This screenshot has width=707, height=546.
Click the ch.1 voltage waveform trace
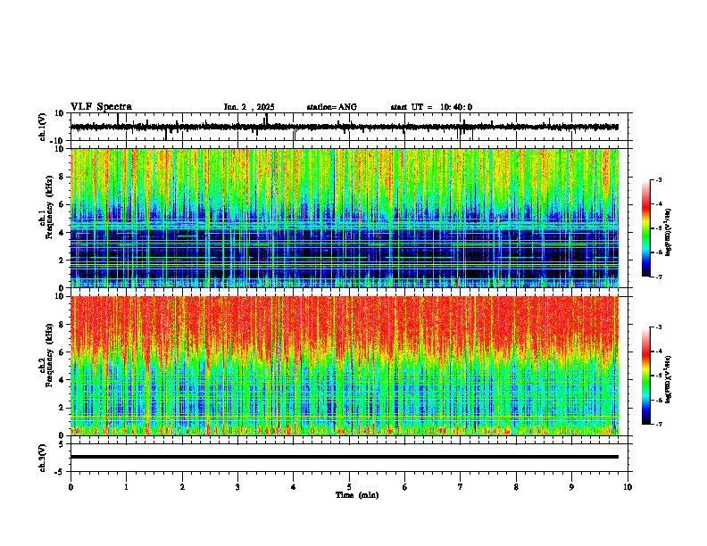tap(345, 127)
